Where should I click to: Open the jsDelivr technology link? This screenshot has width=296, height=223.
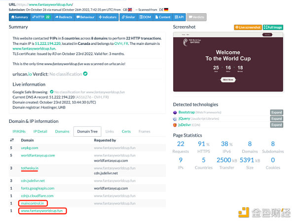click(185, 125)
